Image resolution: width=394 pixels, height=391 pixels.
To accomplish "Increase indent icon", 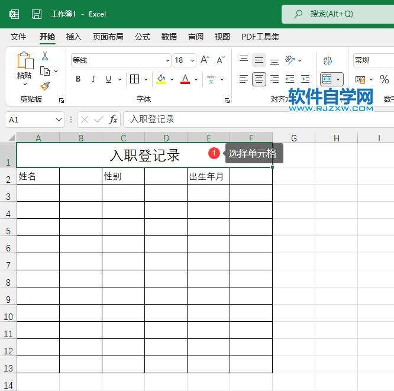I will [x=305, y=79].
